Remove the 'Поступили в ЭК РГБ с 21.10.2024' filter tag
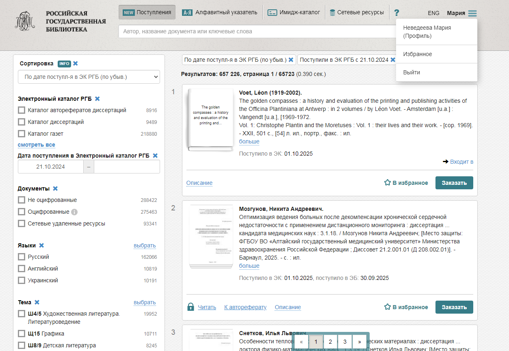509x351 pixels. pos(393,60)
